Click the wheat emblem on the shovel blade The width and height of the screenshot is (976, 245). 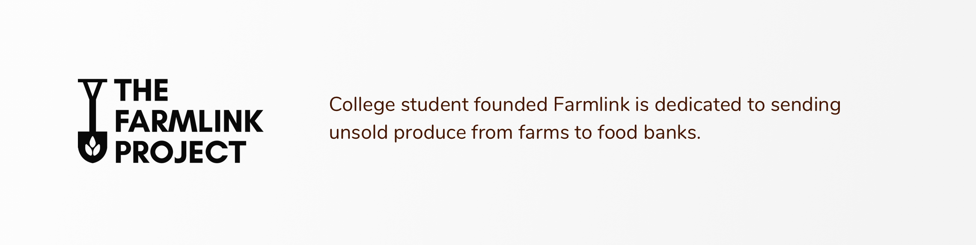click(92, 147)
